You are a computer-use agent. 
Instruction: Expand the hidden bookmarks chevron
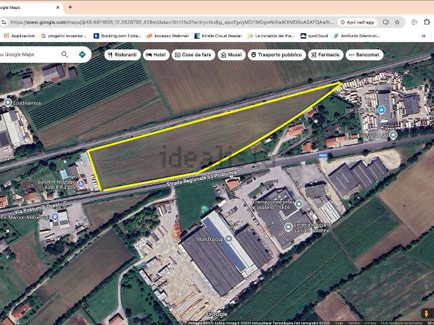coord(423,36)
